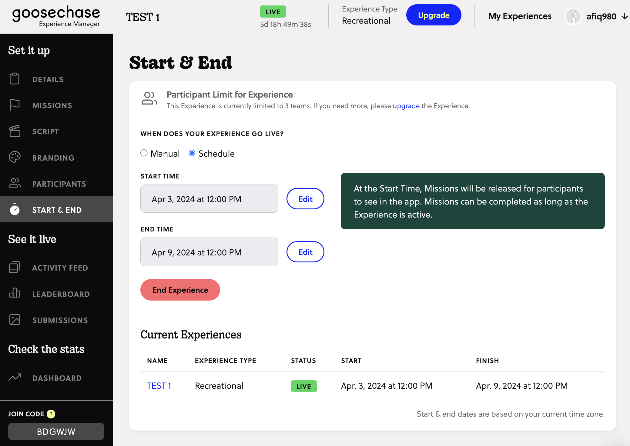630x446 pixels.
Task: Open TEST 1 in Current Experiences table
Action: point(159,385)
